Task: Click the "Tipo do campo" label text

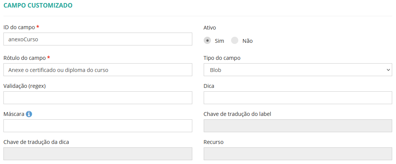Action: 222,58
